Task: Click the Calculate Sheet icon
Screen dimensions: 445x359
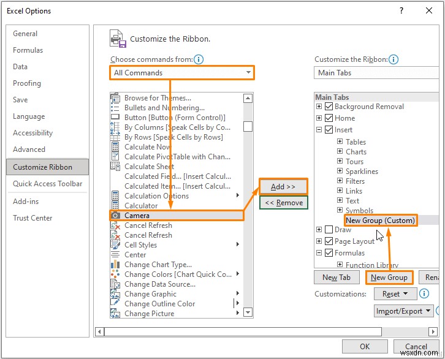Action: click(115, 167)
